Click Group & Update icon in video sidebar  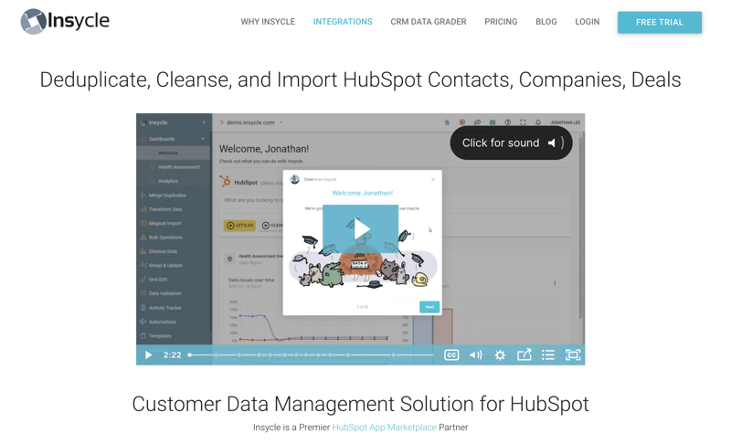[143, 265]
